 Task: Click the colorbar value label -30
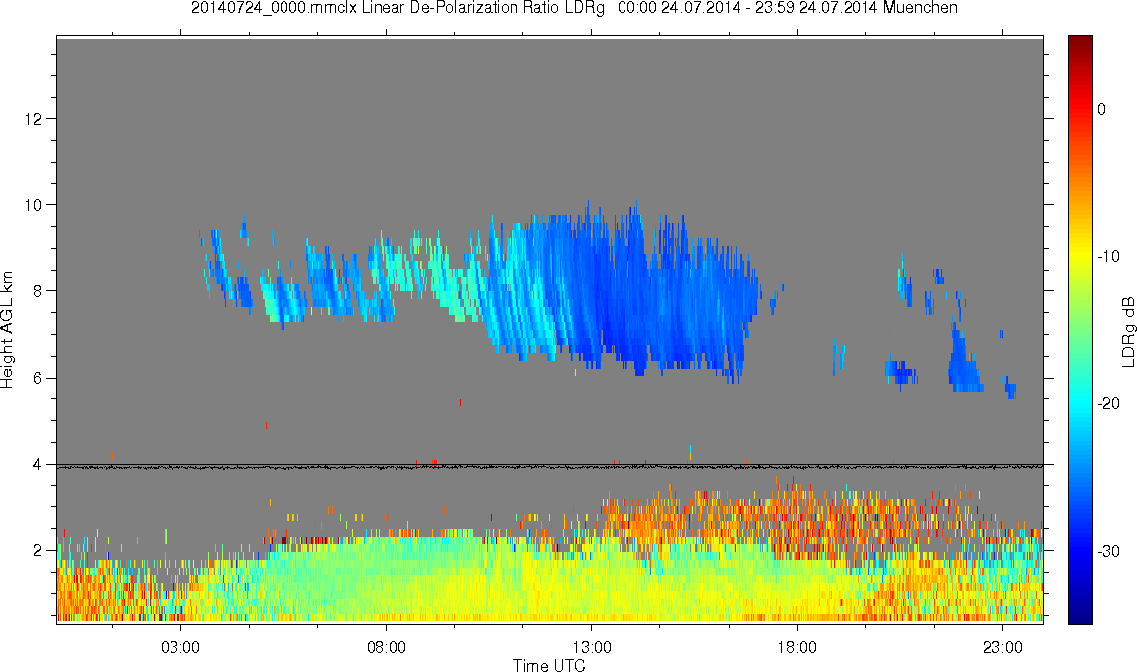click(x=1108, y=552)
